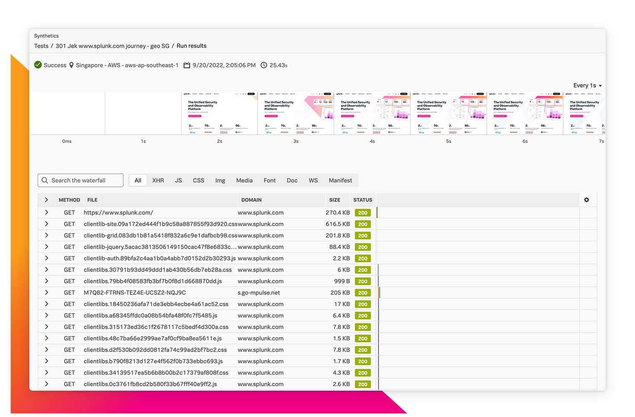Select the filmstrip screenshot at 3s

pyautogui.click(x=295, y=113)
